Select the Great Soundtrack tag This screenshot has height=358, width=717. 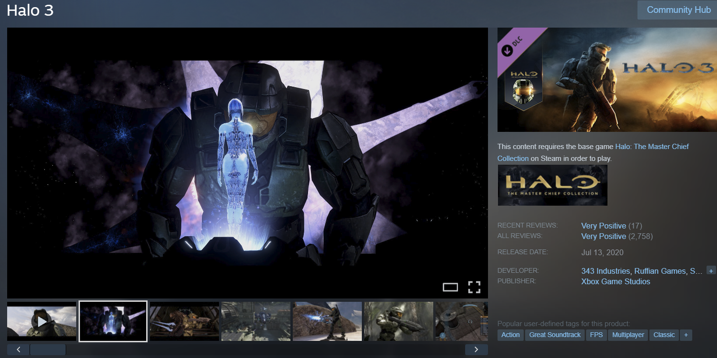(555, 335)
